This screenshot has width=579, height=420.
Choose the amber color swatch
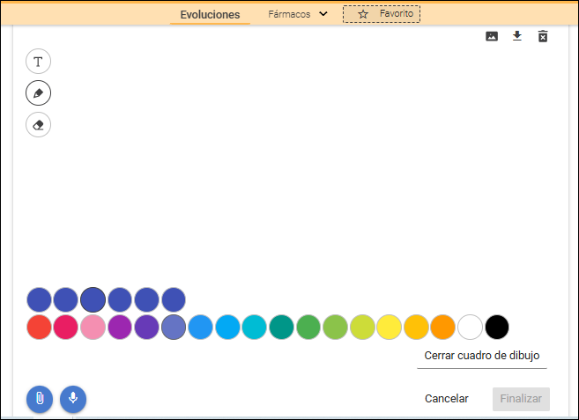(416, 327)
